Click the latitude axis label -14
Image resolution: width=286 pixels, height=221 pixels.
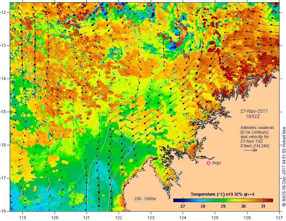(x=4, y=79)
